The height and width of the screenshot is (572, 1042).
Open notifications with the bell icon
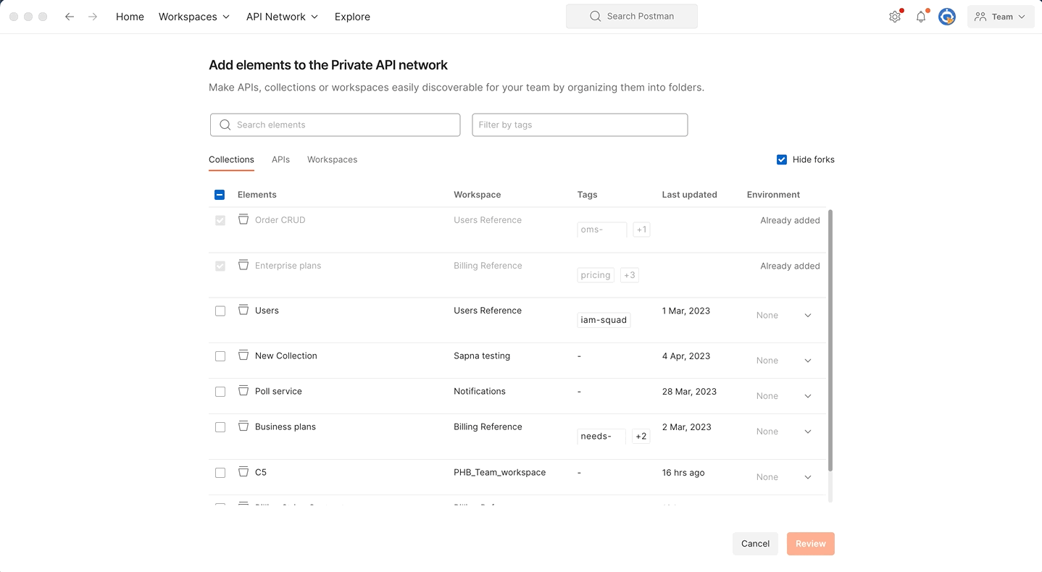(921, 16)
